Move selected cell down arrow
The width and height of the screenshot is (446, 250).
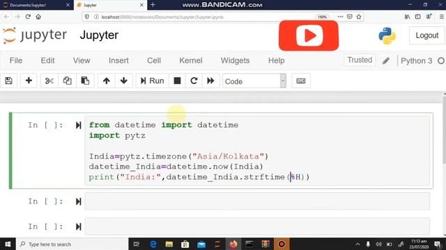124,81
